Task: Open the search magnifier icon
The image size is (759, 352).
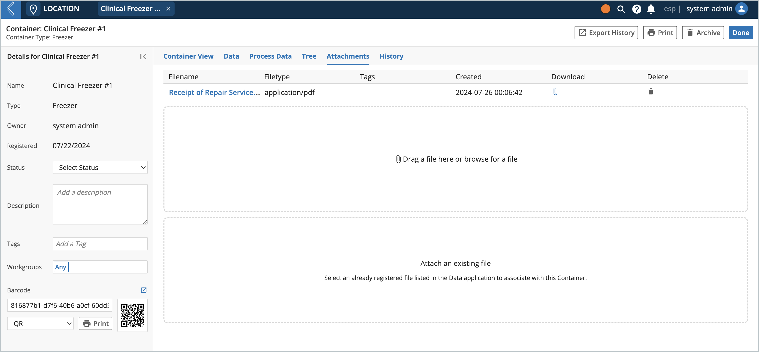Action: 621,9
